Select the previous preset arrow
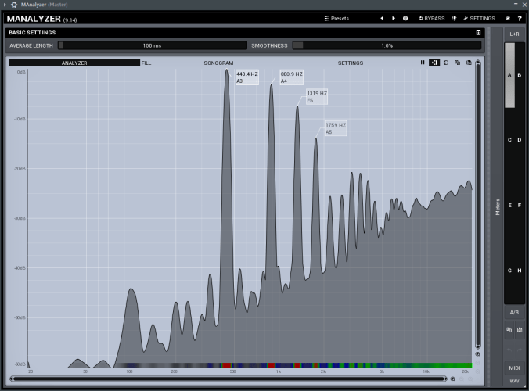This screenshot has width=529, height=391. point(382,18)
